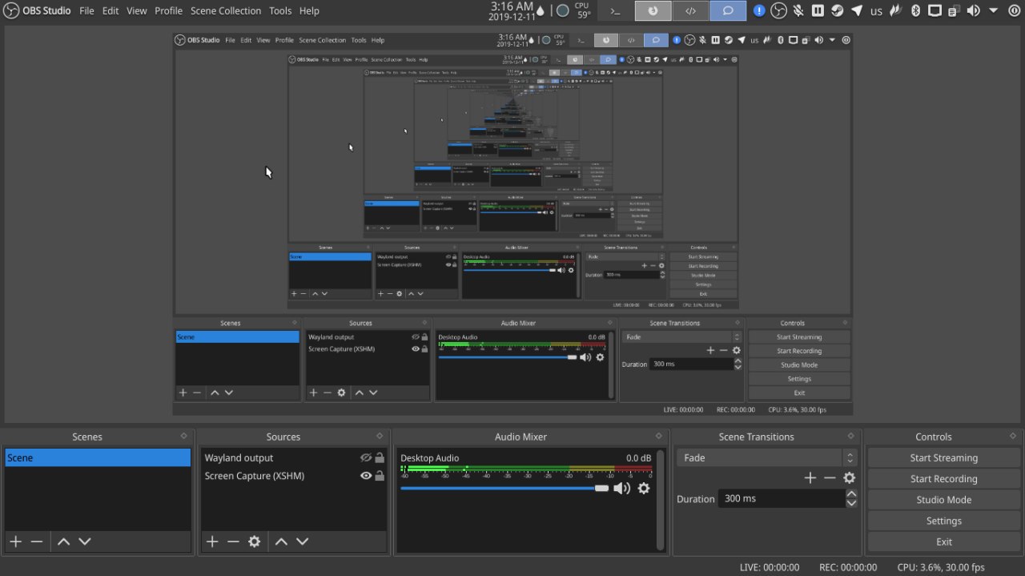Open the Fade transition dropdown
The image size is (1025, 576).
[767, 457]
